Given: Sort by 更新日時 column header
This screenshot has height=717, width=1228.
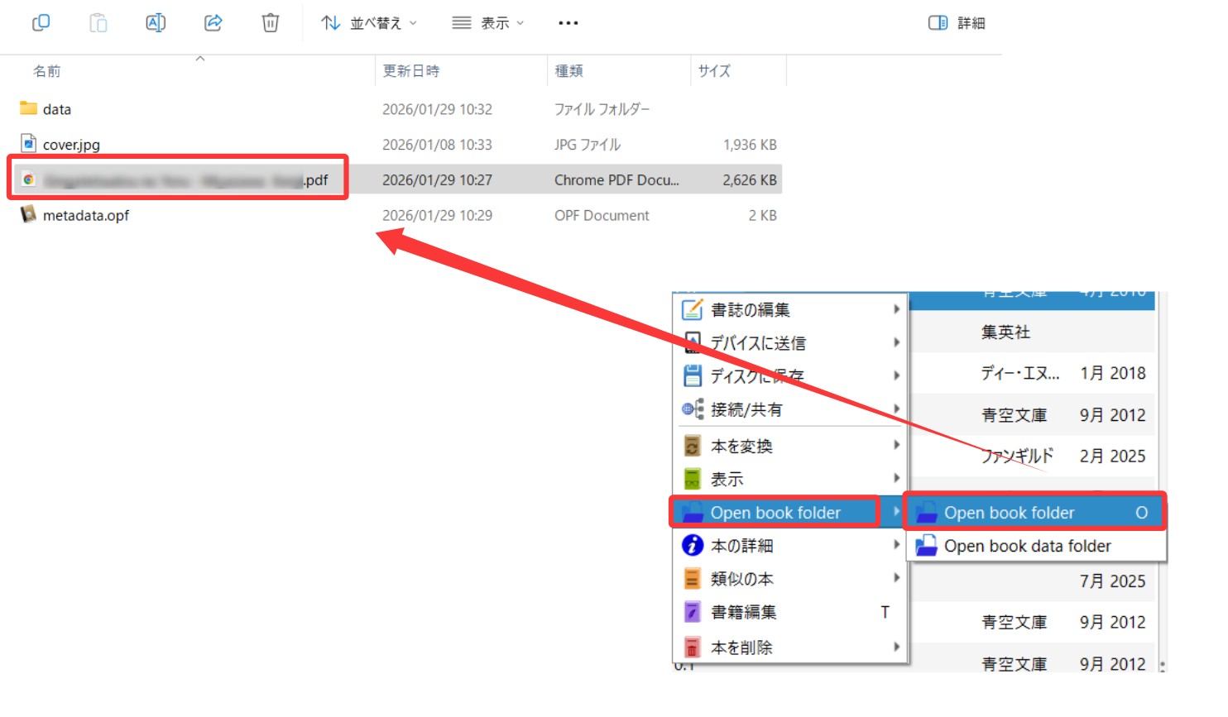Looking at the screenshot, I should [x=411, y=71].
